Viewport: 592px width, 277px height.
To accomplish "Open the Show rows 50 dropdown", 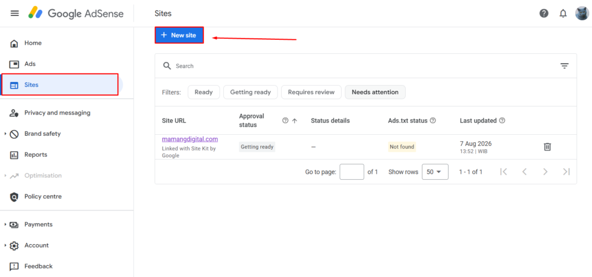I will (435, 172).
